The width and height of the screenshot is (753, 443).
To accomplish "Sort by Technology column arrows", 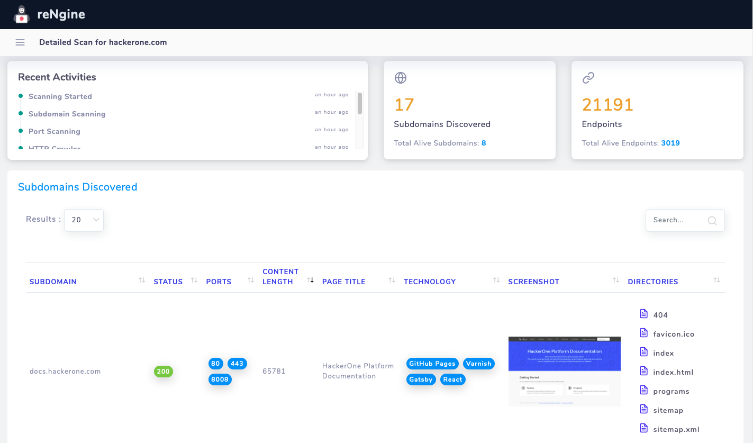I will tap(496, 280).
